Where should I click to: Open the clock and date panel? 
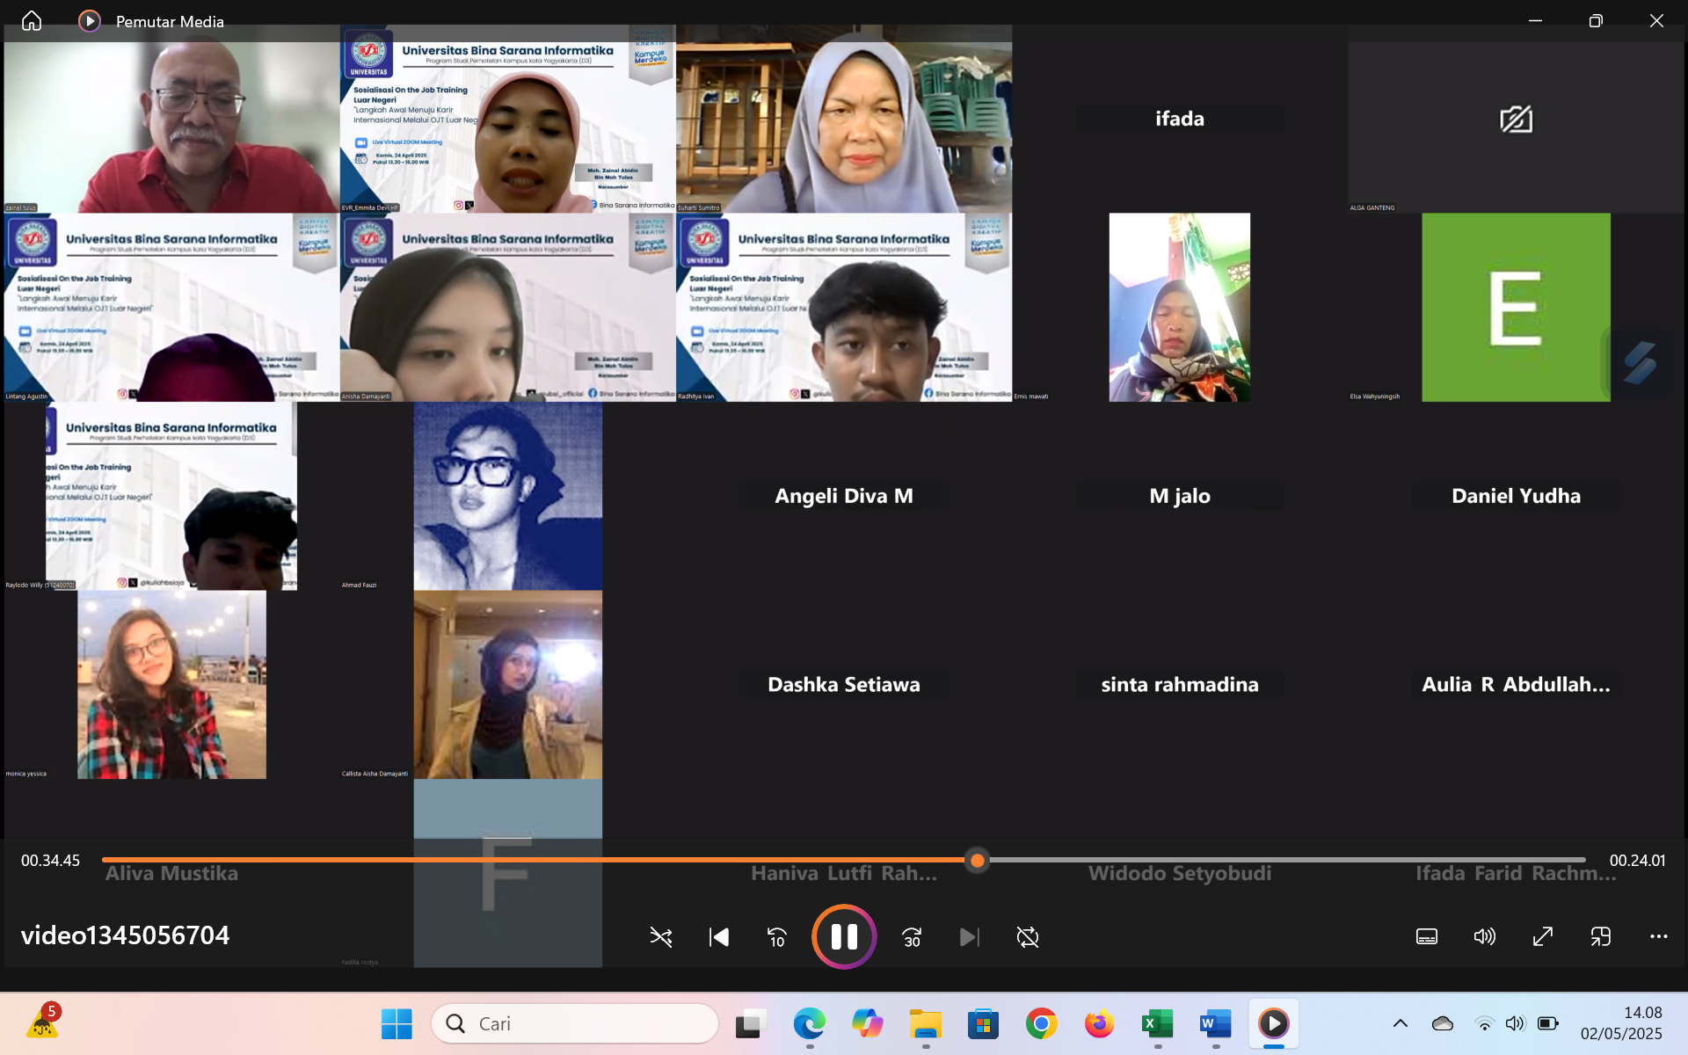tap(1620, 1023)
